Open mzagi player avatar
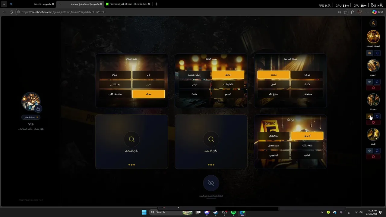 coord(373,65)
